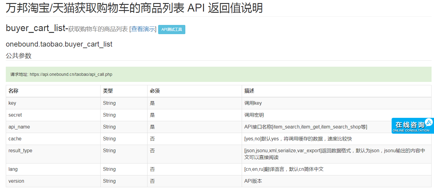Select the cache parameter name cell
Viewport: 434px width, 190px height.
(53, 139)
